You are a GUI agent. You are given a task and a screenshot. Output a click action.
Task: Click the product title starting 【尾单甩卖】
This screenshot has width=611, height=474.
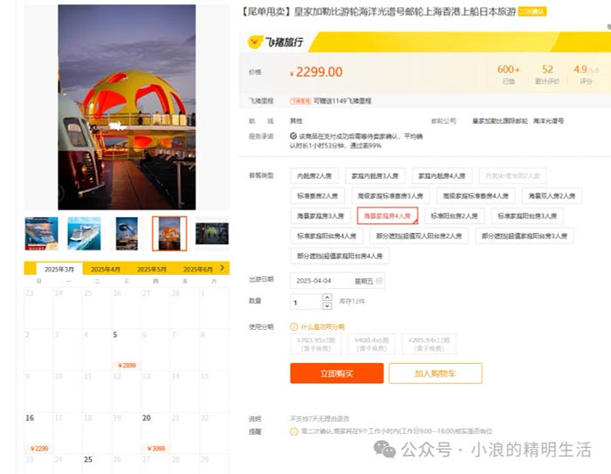pyautogui.click(x=378, y=11)
